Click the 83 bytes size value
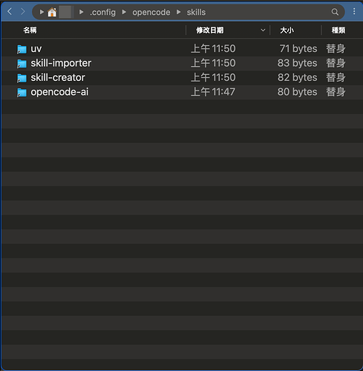 point(297,63)
